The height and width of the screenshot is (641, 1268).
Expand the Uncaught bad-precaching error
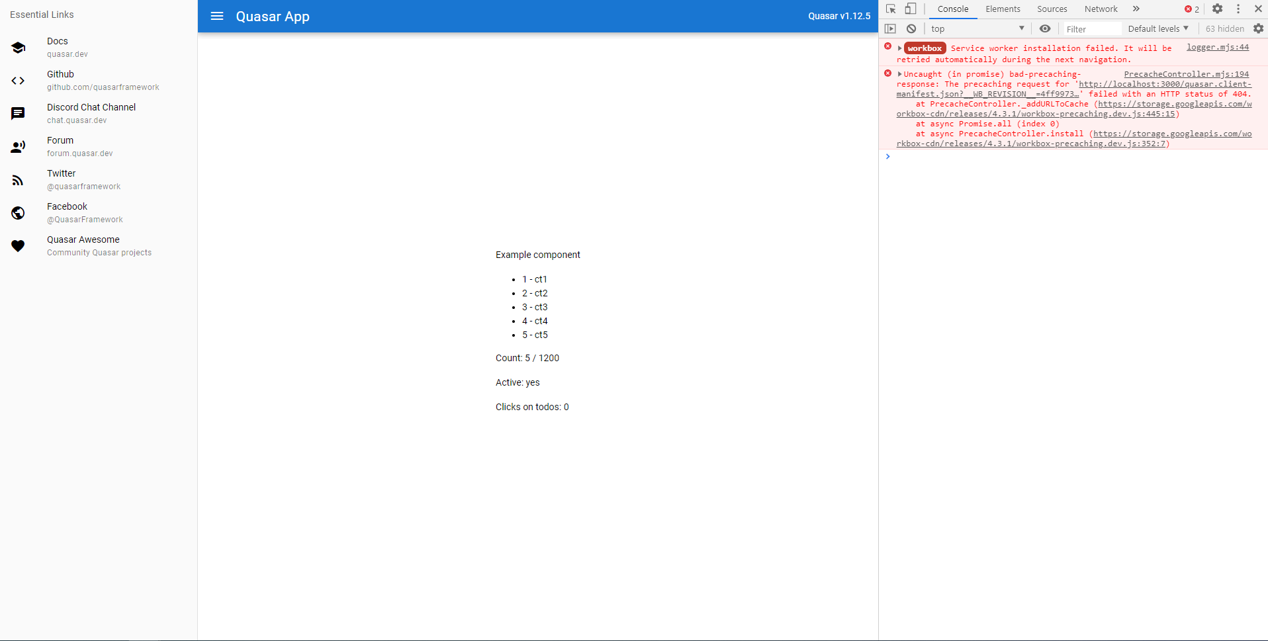[899, 74]
